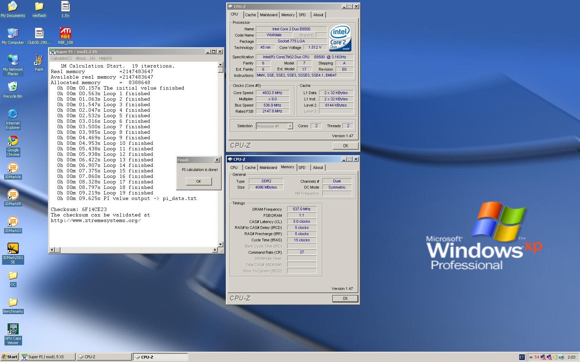
Task: Open the My Computer desktop icon
Action: coord(13,36)
